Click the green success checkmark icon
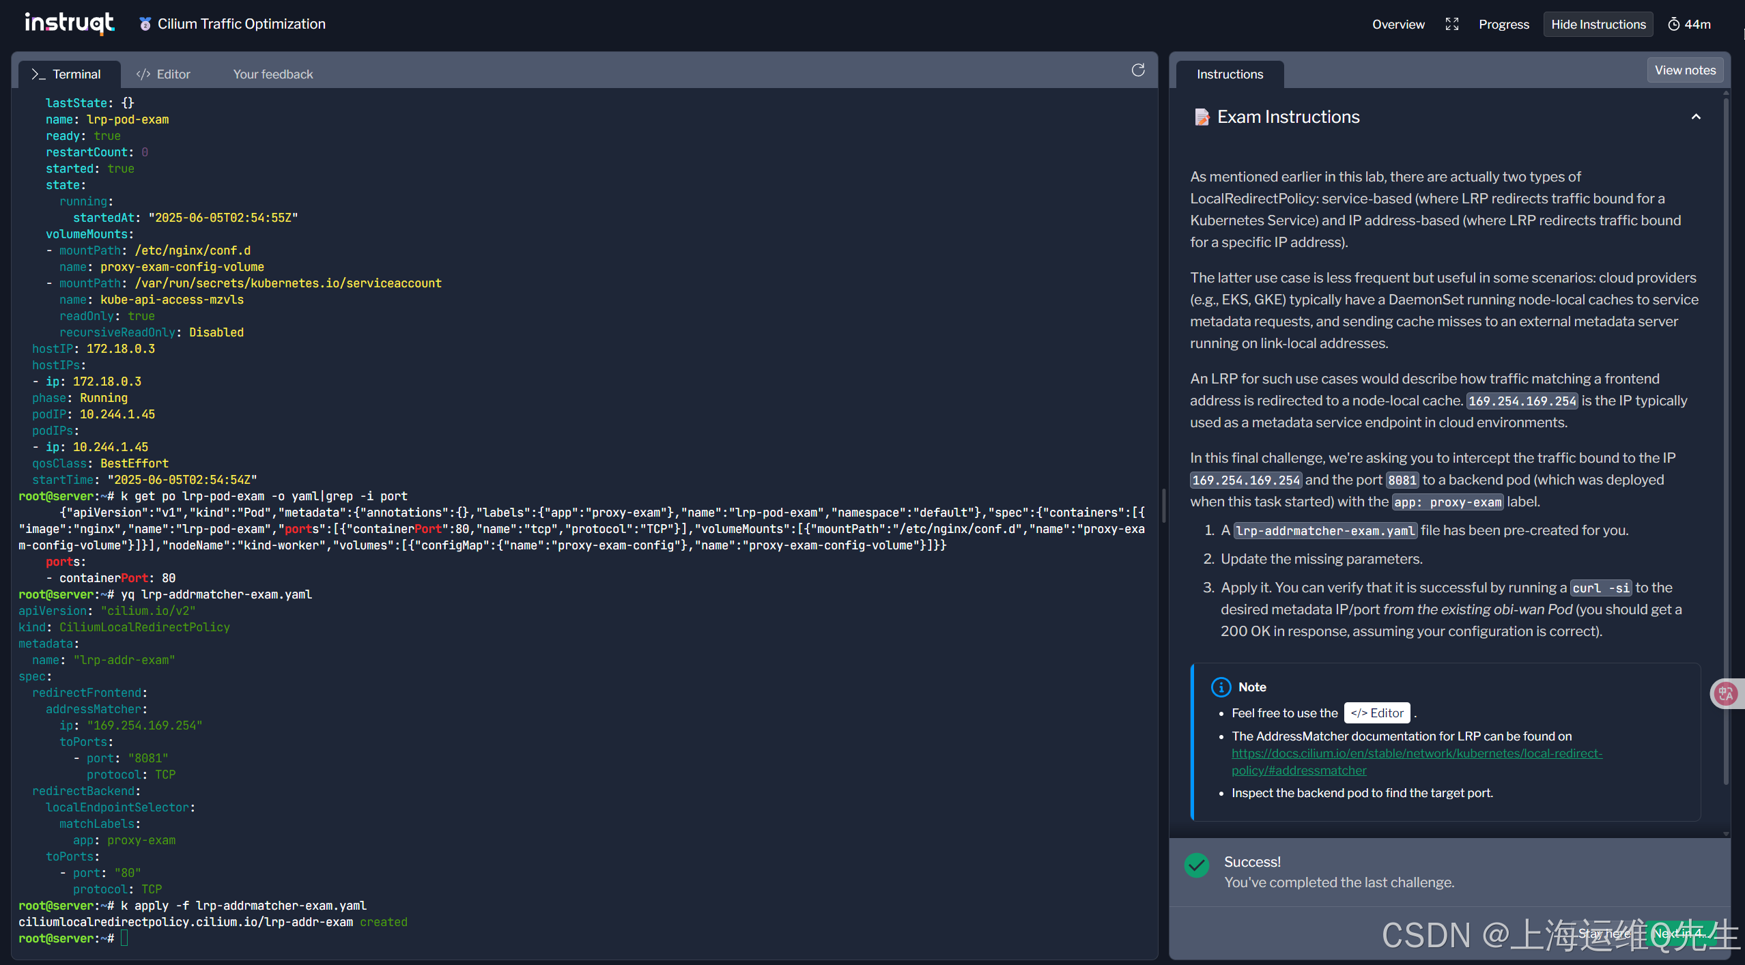Image resolution: width=1745 pixels, height=965 pixels. pos(1197,865)
